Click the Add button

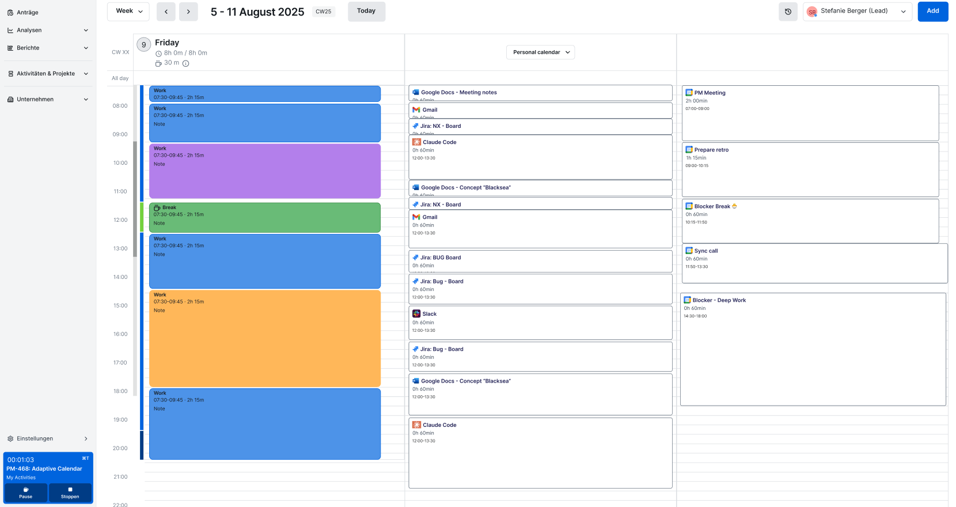click(x=932, y=12)
